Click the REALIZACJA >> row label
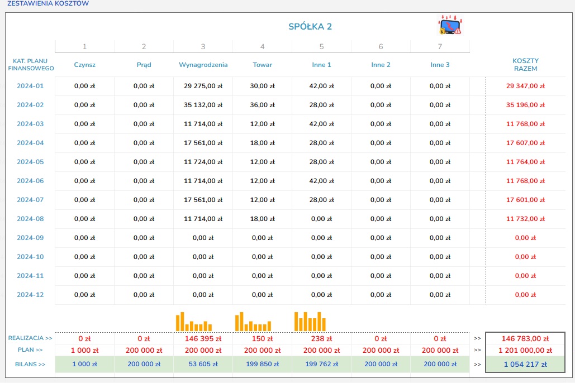This screenshot has height=383, width=575. (x=30, y=338)
